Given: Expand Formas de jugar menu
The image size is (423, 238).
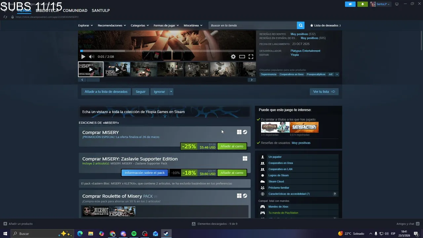Looking at the screenshot, I should coord(166,25).
